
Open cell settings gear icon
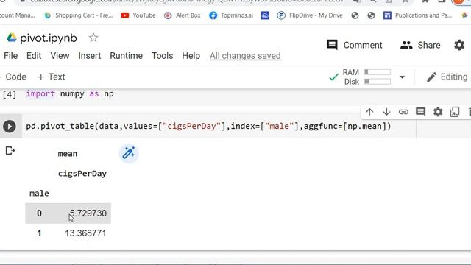pos(438,112)
